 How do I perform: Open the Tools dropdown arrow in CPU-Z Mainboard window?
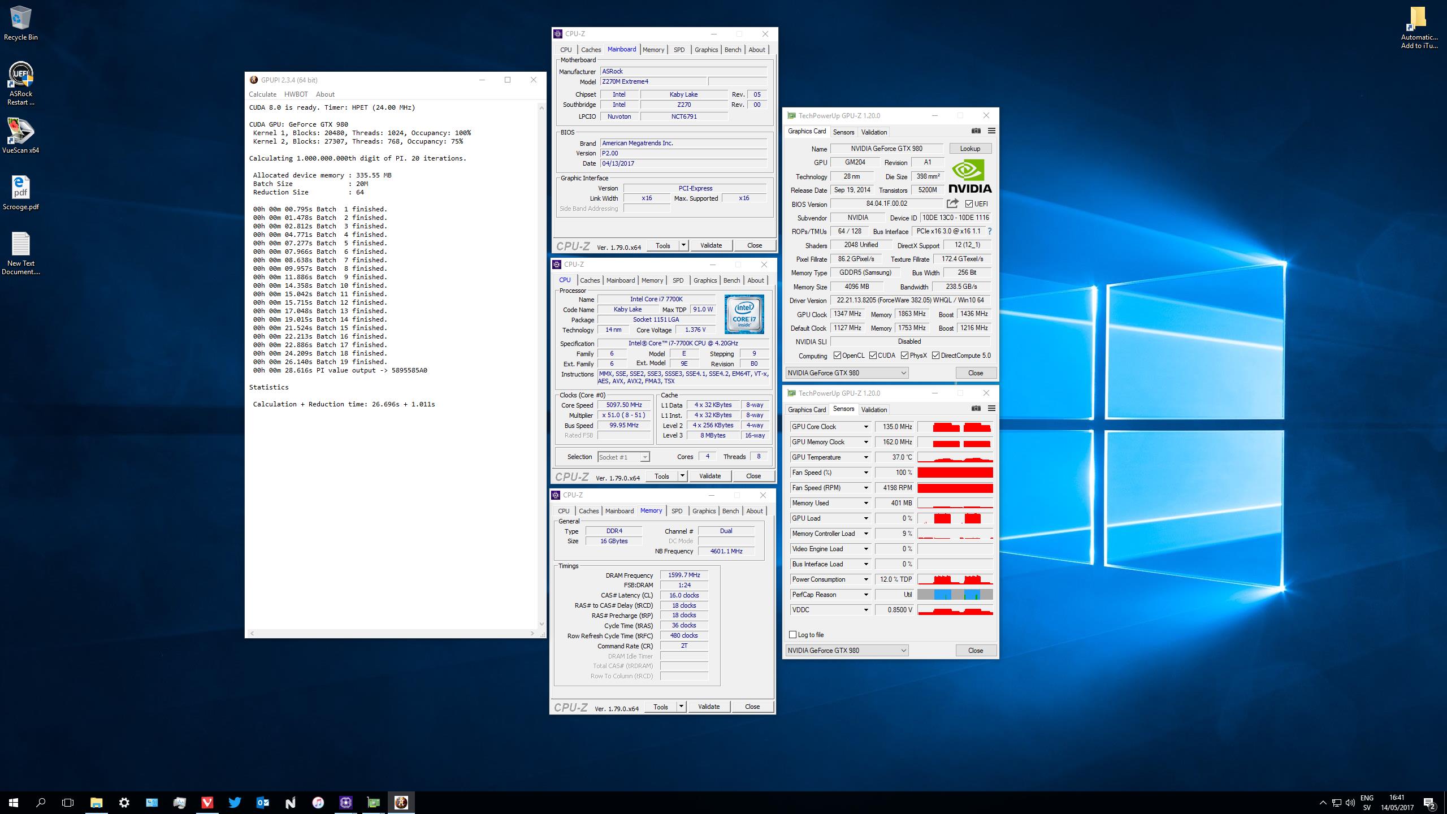coord(684,245)
